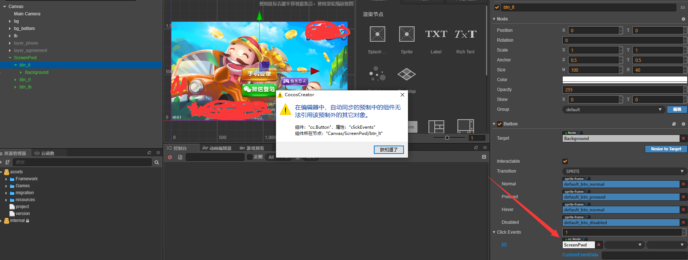This screenshot has width=688, height=260.
Task: Collapse the Node section
Action: point(494,19)
